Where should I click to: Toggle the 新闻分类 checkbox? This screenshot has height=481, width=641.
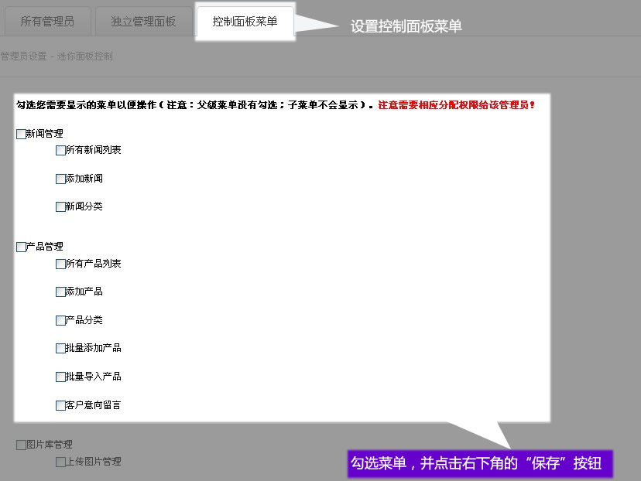(x=60, y=207)
